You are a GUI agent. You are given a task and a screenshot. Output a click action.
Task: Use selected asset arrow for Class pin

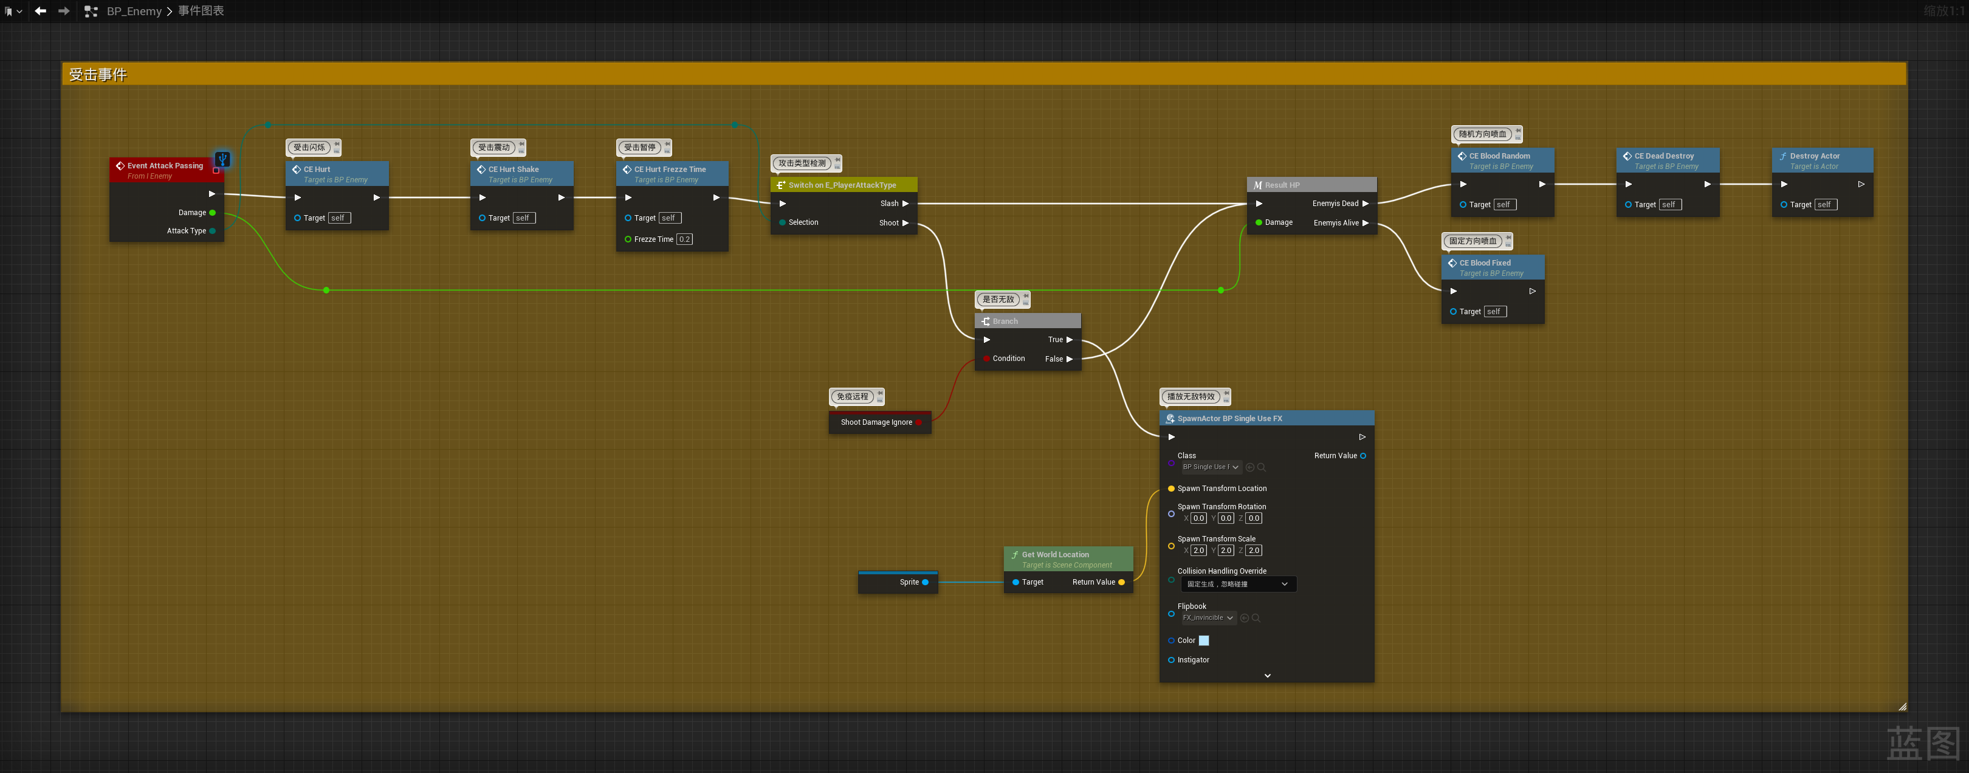(x=1249, y=467)
